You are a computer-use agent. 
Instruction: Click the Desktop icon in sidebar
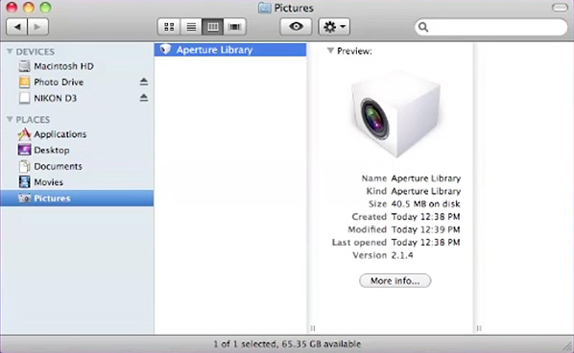coord(24,150)
